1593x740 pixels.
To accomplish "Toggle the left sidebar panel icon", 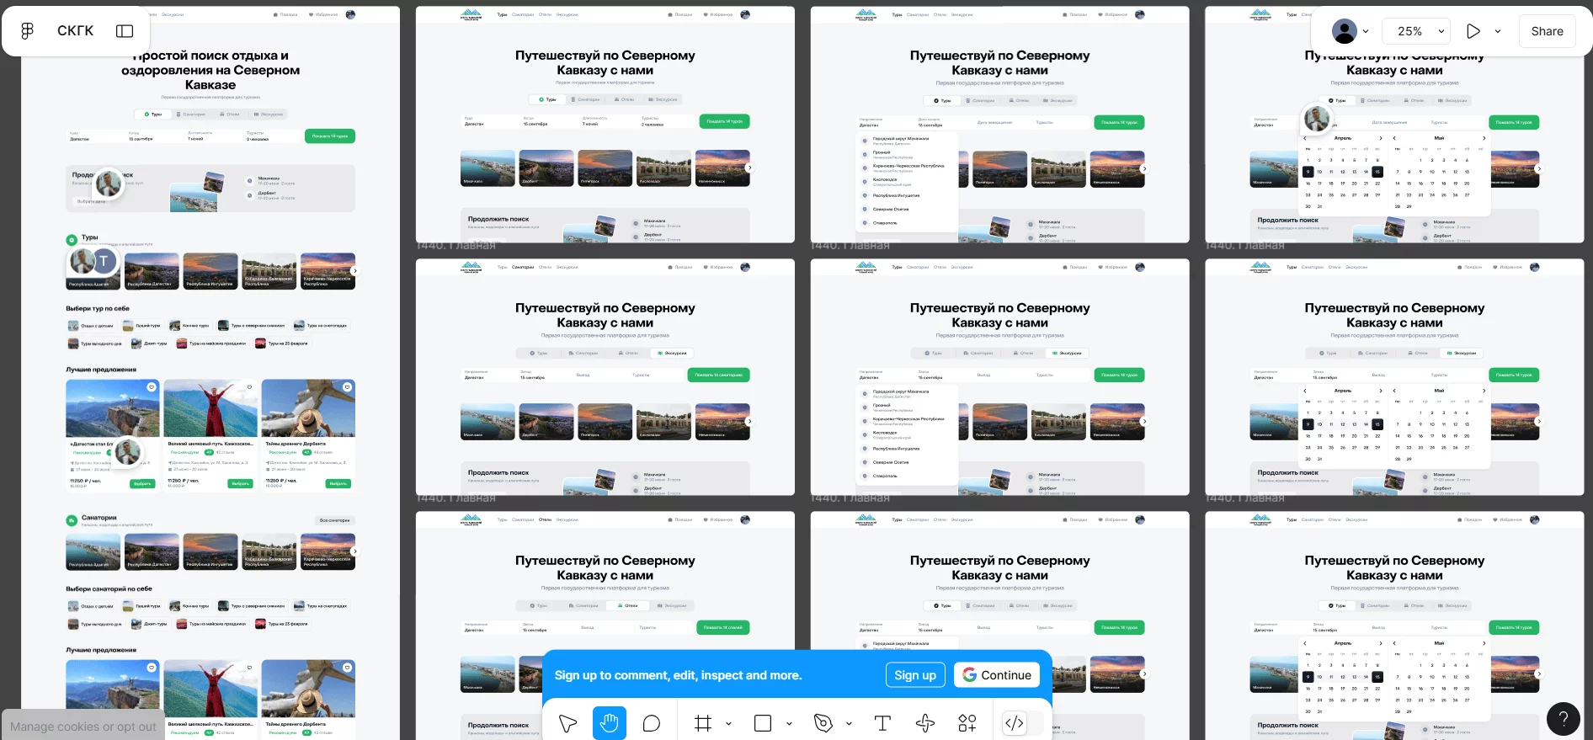I will click(125, 31).
